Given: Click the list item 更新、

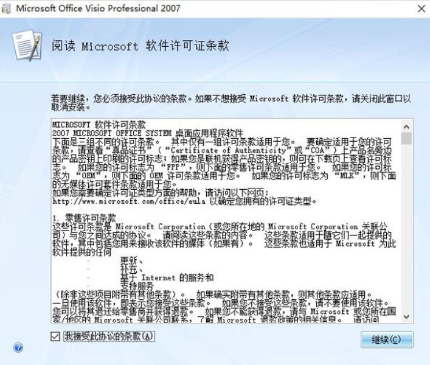Looking at the screenshot, I should [132, 260].
